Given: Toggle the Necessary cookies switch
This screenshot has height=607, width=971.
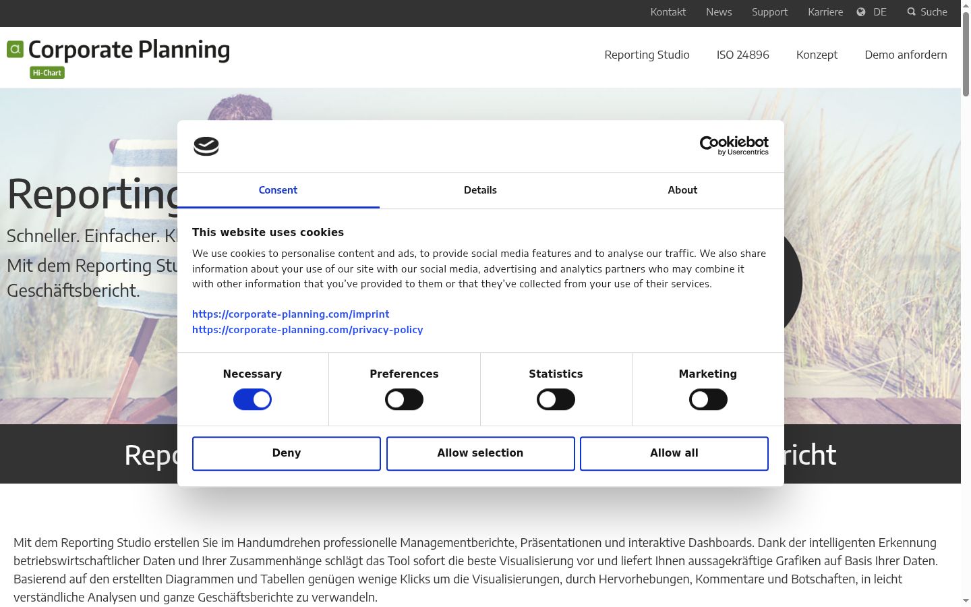Looking at the screenshot, I should coord(252,399).
